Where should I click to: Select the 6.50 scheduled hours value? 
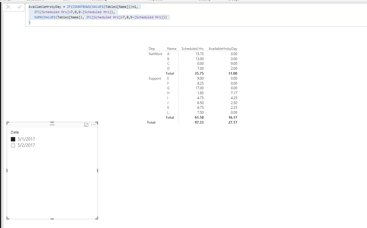(x=200, y=103)
